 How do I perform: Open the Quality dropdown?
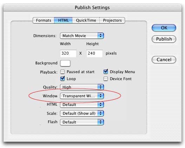point(82,87)
